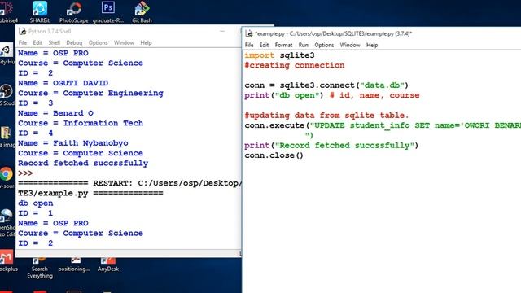Open Shell menu in Python Shell
The height and width of the screenshot is (293, 521).
[x=55, y=42]
